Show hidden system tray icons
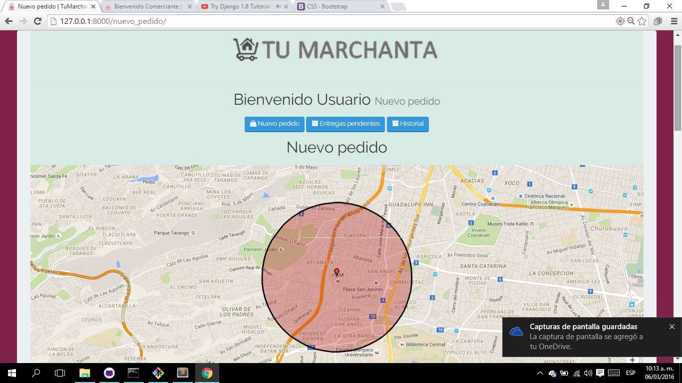 [540, 373]
